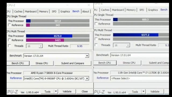Enable Threads checkbox in left window
The height and width of the screenshot is (97, 172).
tap(9, 46)
